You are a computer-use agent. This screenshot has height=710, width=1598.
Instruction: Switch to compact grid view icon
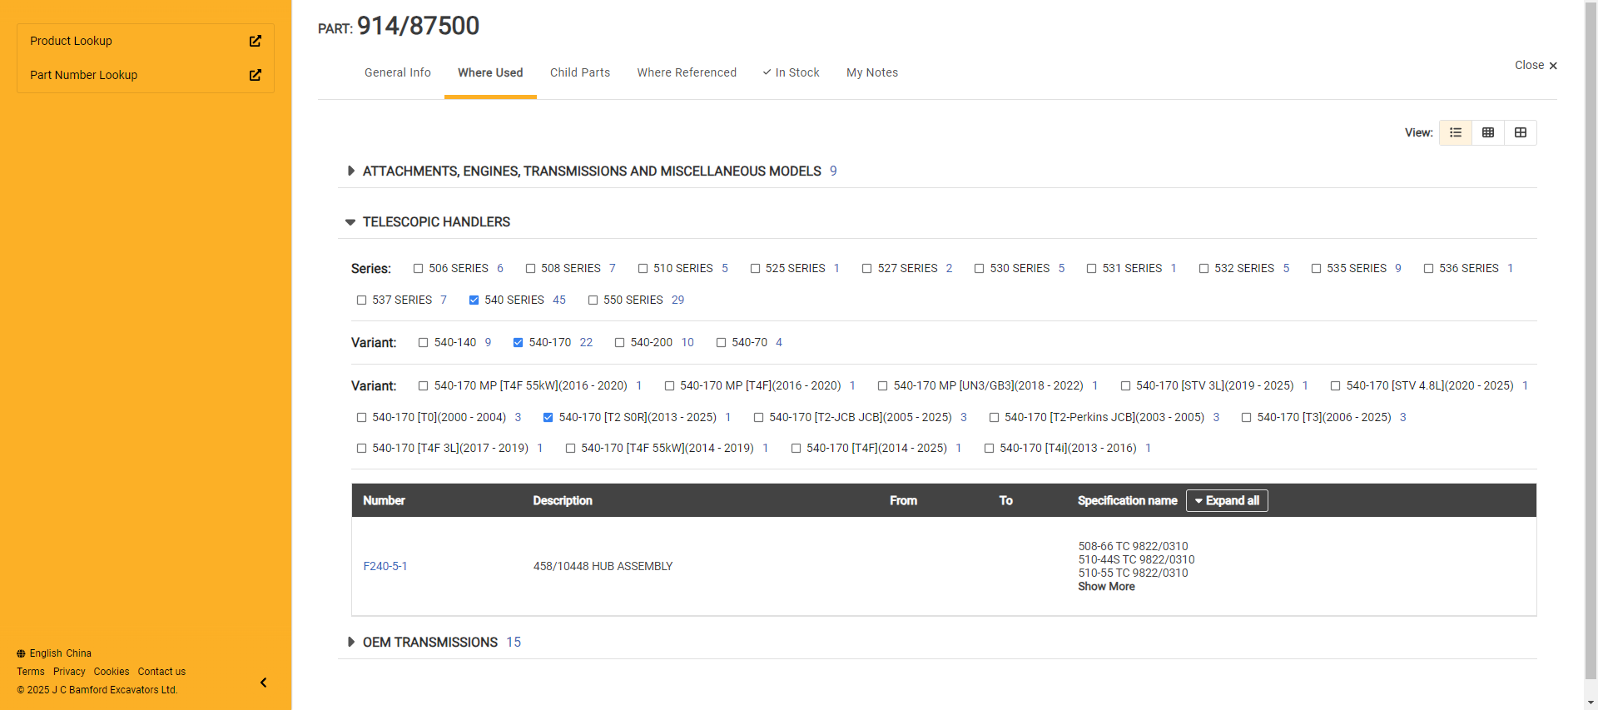1488,132
